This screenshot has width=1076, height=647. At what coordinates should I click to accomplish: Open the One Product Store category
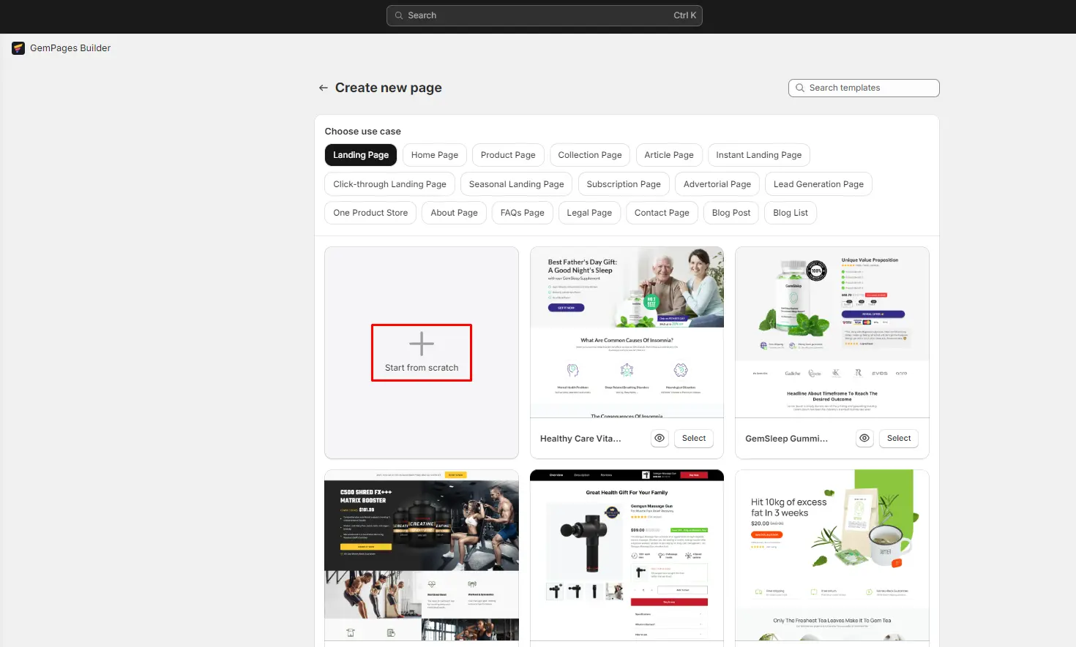point(370,212)
